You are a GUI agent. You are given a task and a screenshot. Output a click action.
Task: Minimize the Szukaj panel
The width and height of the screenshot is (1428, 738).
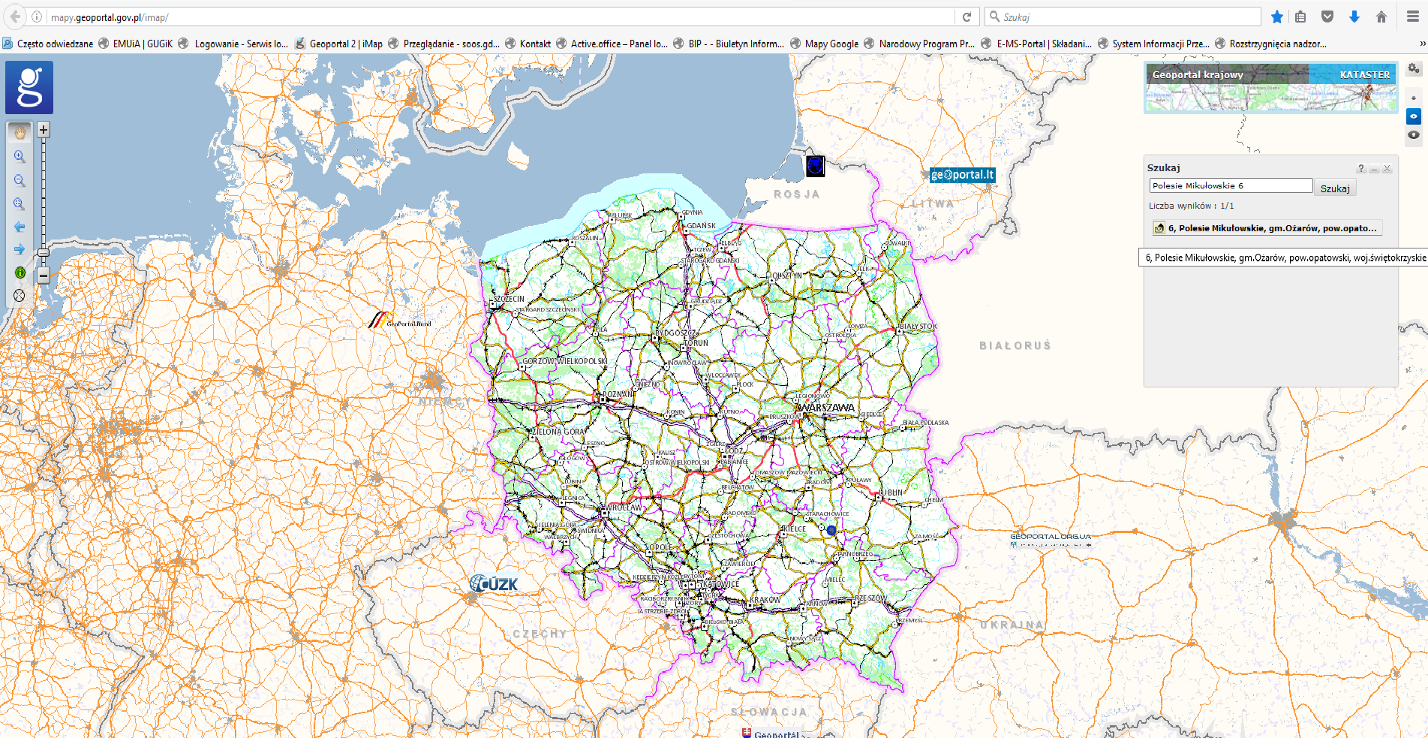1374,169
